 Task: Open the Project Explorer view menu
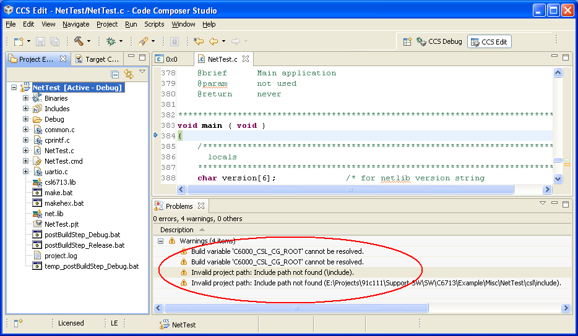click(x=142, y=72)
